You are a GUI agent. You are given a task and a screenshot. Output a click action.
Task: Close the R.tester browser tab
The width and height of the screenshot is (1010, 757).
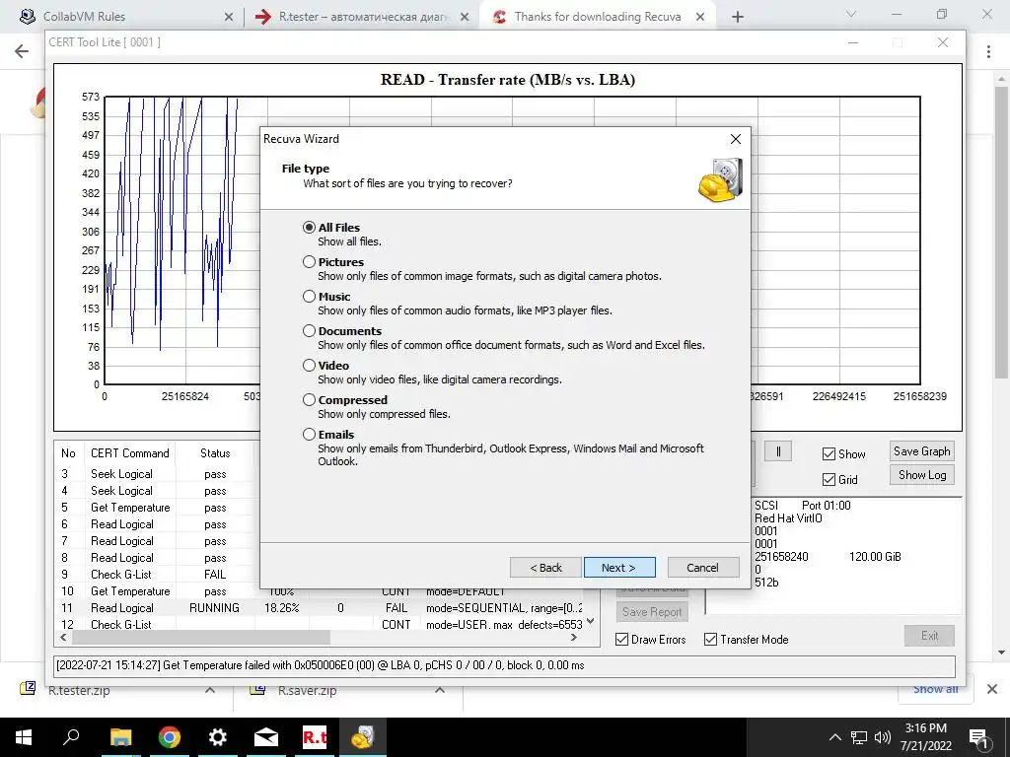click(465, 17)
